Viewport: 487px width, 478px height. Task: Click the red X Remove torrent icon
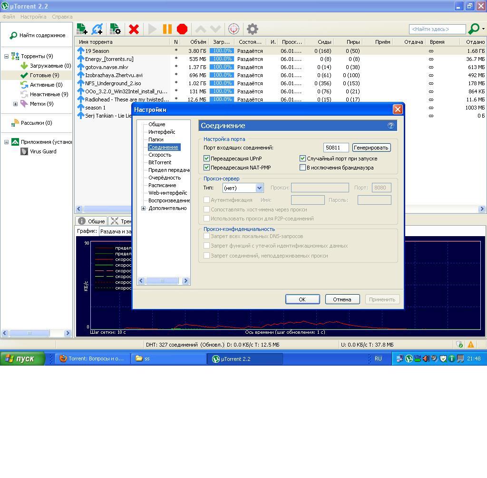[x=134, y=29]
